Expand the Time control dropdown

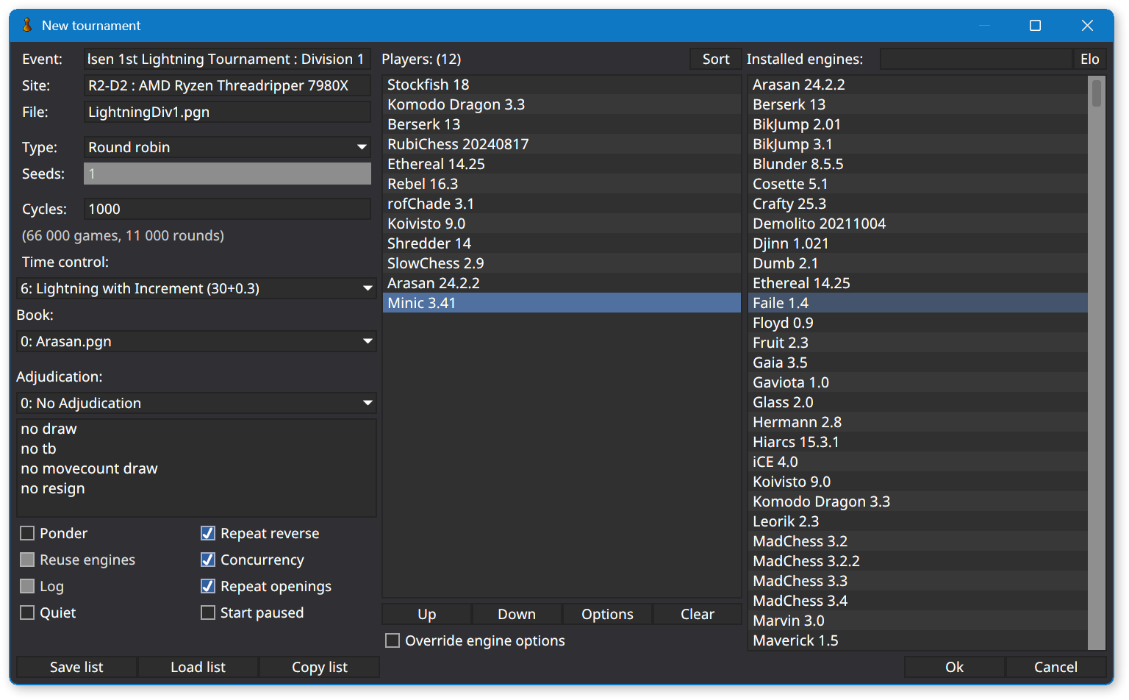pyautogui.click(x=196, y=288)
